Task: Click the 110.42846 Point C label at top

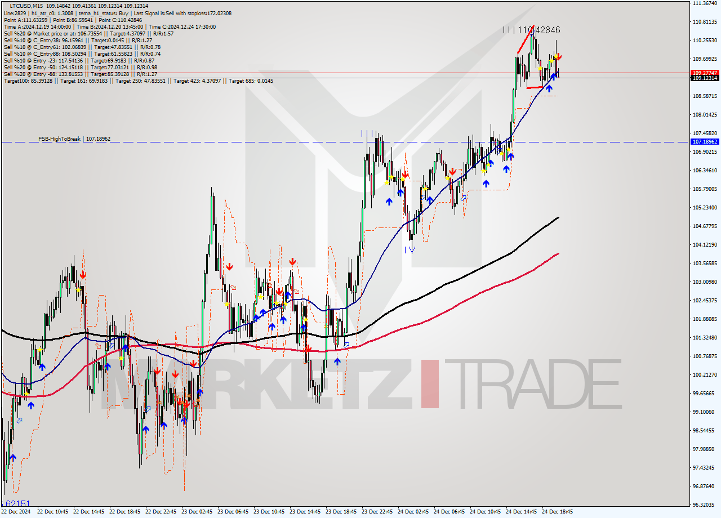Action: (x=532, y=30)
